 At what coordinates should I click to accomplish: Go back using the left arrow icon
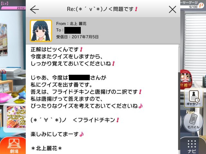point(34,9)
